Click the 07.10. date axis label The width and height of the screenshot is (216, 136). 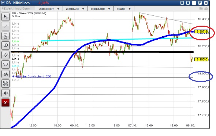click(133, 125)
